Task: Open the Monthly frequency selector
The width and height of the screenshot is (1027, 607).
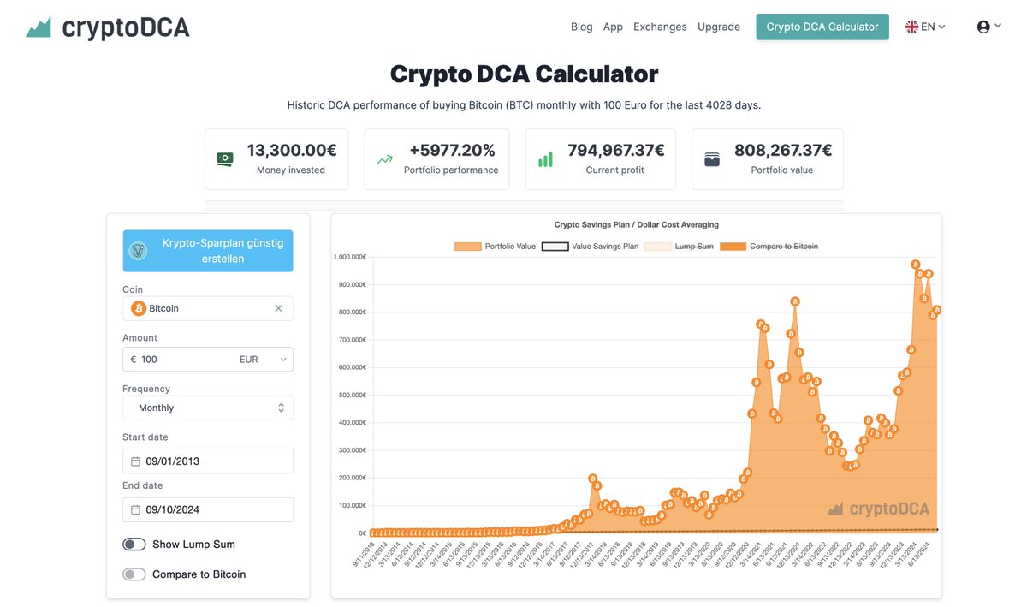Action: 280,408
